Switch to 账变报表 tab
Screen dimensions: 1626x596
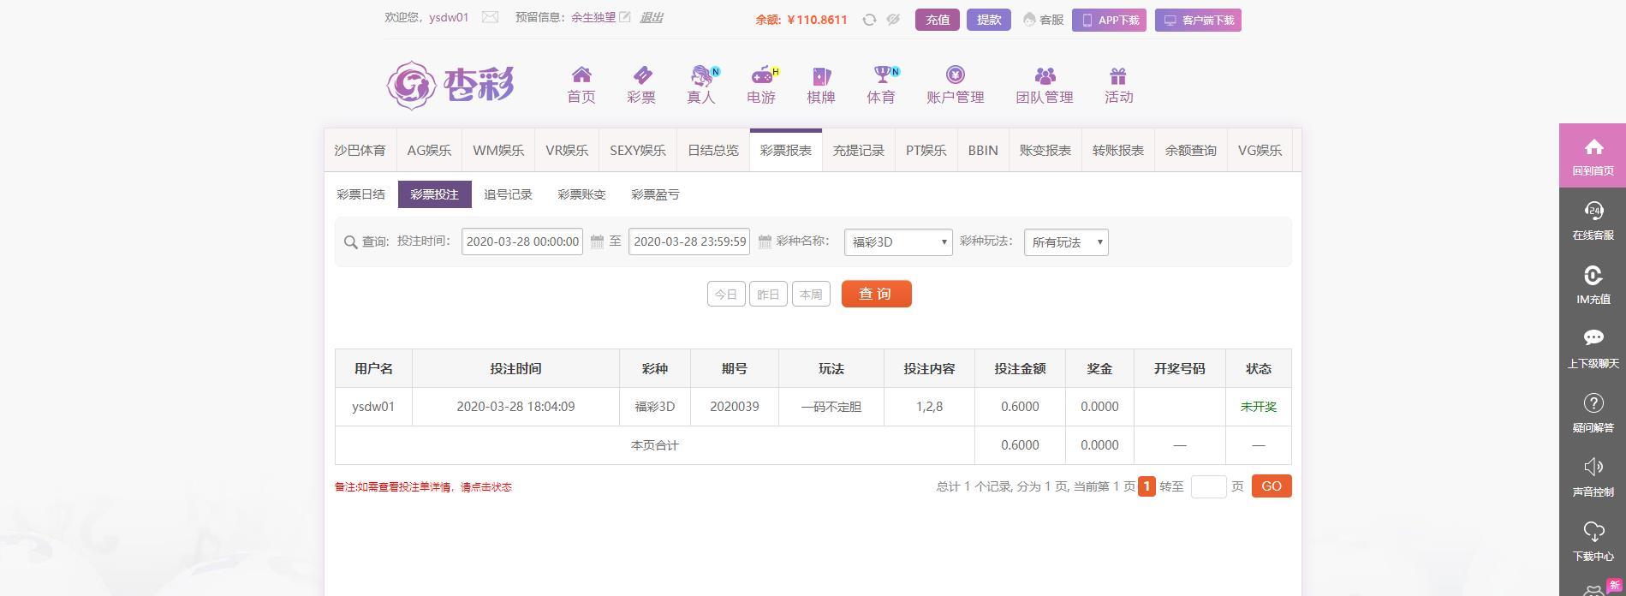pos(1045,150)
